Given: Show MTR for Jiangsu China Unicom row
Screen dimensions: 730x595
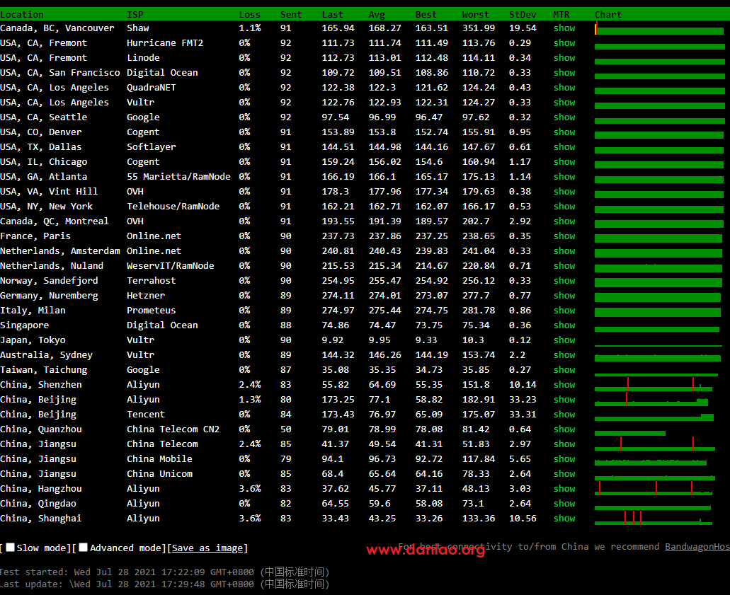Looking at the screenshot, I should [564, 475].
